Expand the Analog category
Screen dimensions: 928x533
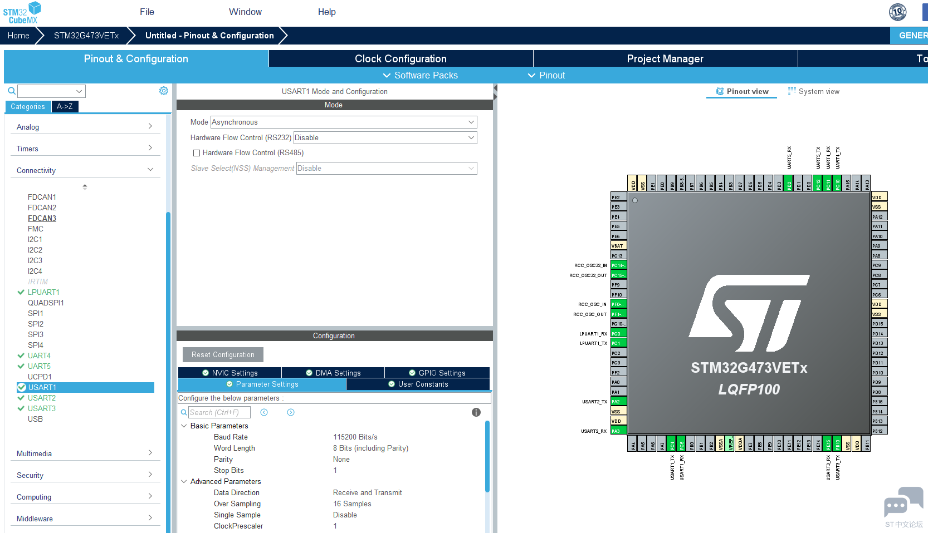[85, 127]
